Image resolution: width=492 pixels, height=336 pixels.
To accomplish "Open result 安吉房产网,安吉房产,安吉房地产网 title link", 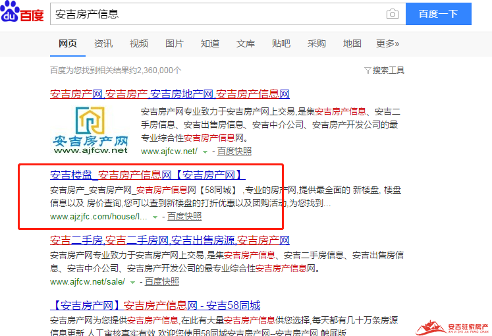I will [170, 94].
